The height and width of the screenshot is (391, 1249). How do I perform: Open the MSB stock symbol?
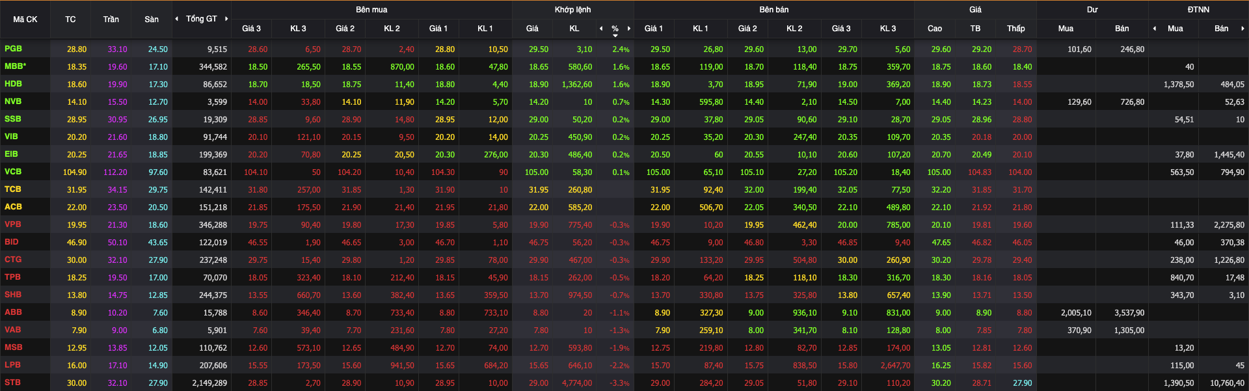coord(14,347)
